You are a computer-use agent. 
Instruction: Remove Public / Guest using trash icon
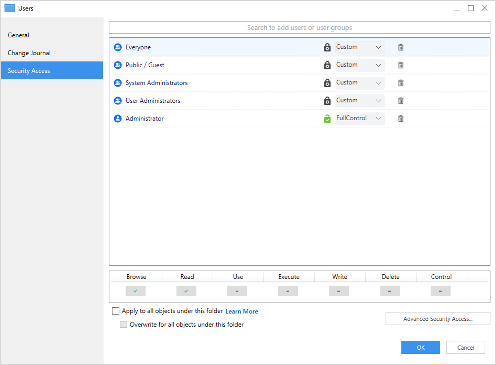click(x=401, y=65)
